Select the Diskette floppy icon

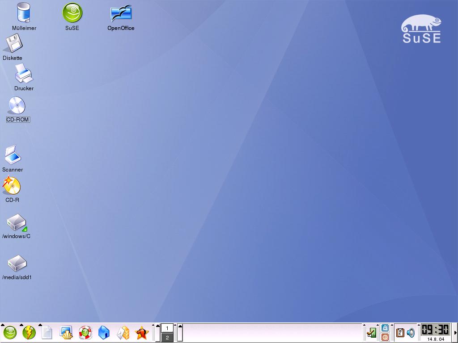[x=13, y=44]
